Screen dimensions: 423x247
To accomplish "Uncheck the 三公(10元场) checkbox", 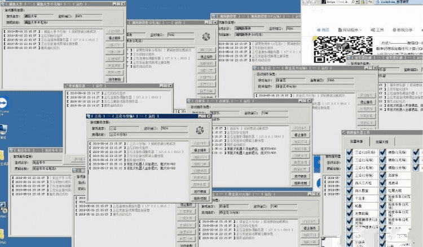I will pyautogui.click(x=349, y=152).
